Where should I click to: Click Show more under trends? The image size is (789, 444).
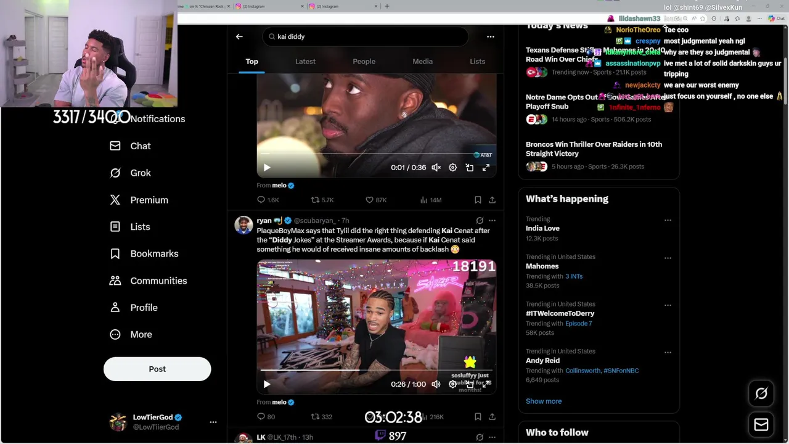544,401
